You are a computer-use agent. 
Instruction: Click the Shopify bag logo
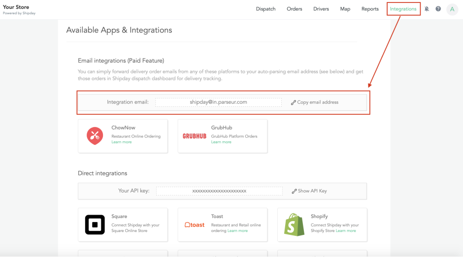point(294,225)
